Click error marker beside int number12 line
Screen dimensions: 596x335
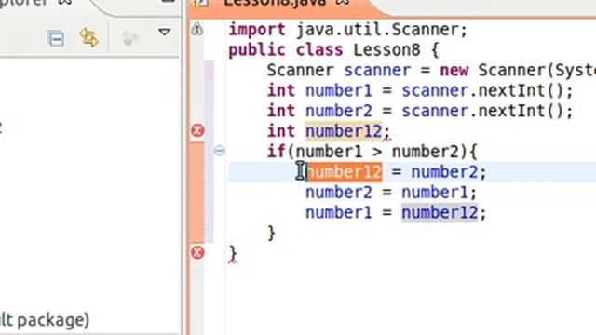coord(197,130)
